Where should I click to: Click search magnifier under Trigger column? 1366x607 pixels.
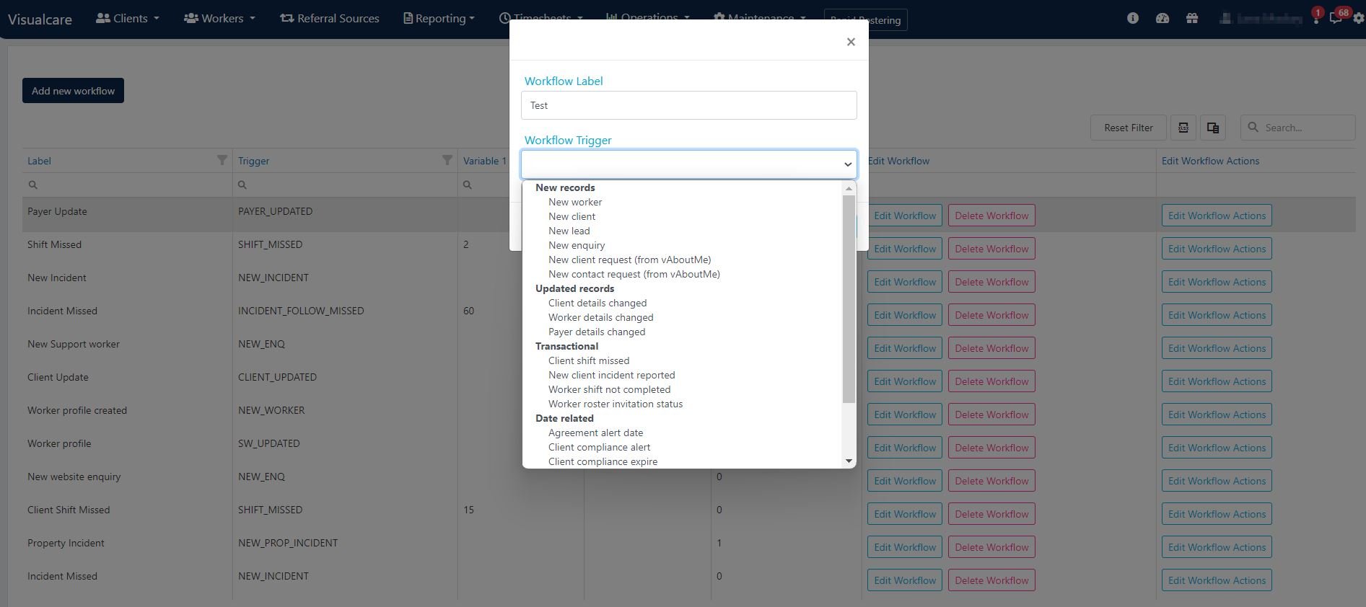click(242, 185)
